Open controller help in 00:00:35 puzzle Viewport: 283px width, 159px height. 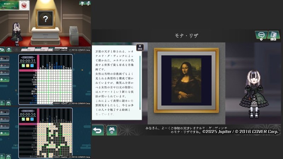point(8,103)
